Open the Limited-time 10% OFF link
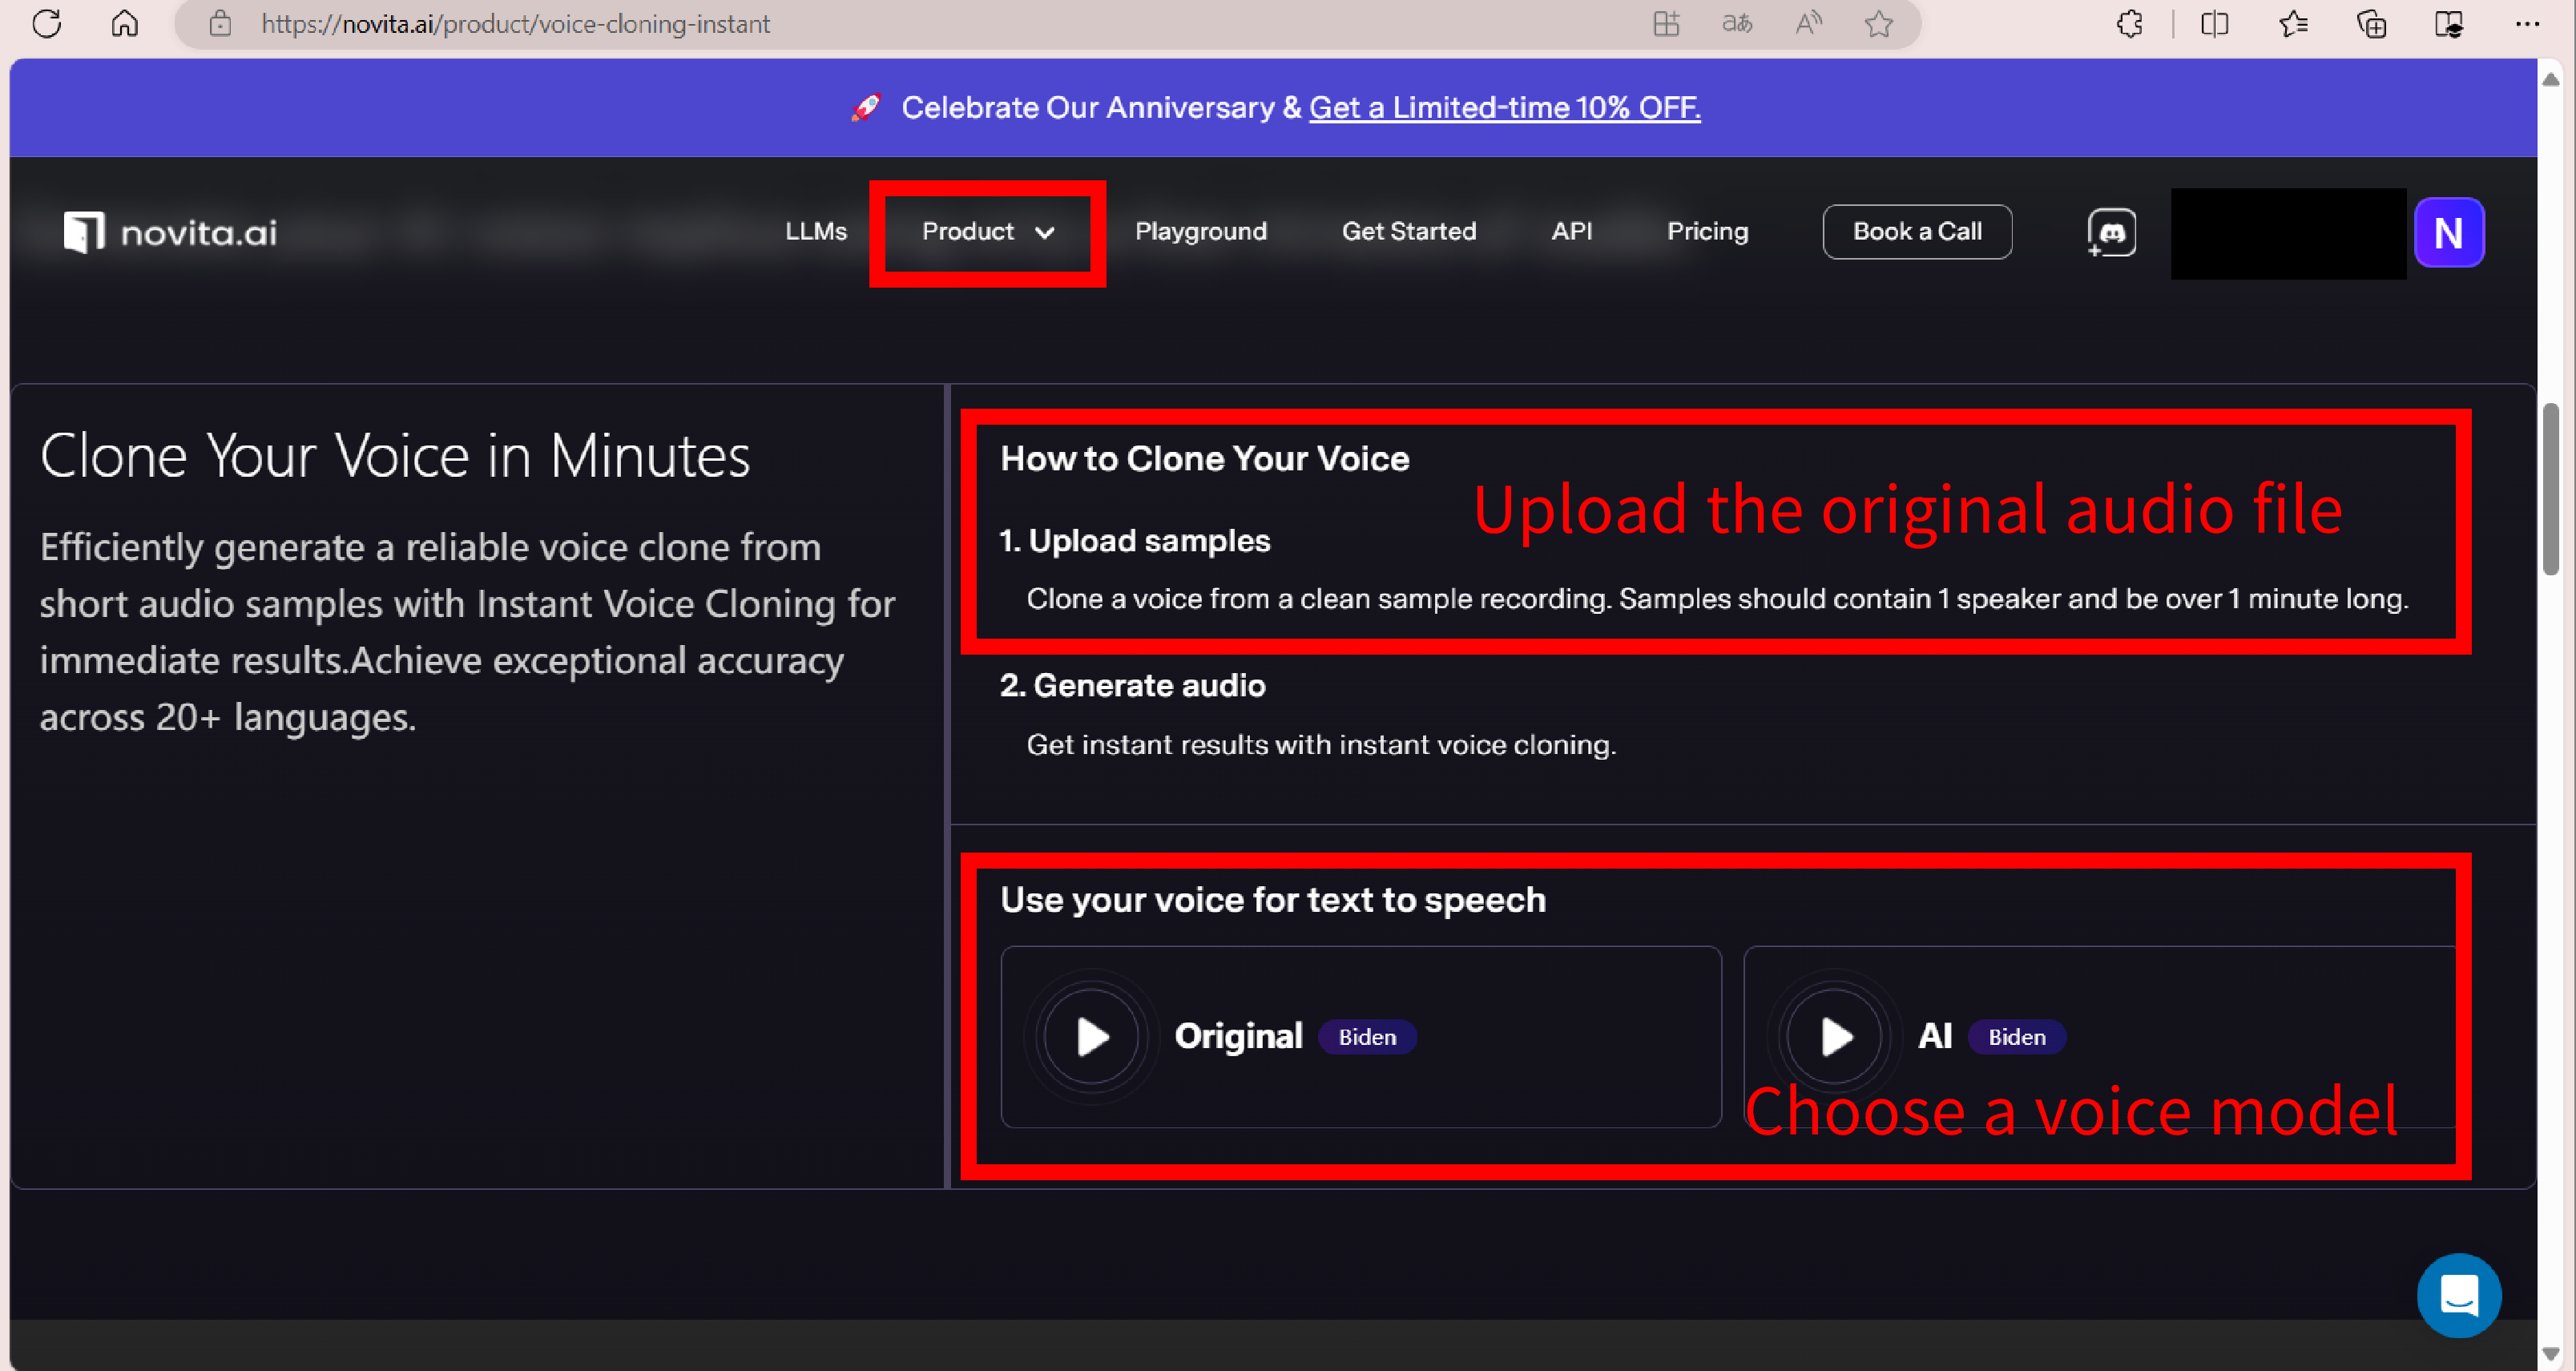This screenshot has width=2576, height=1371. coord(1504,107)
